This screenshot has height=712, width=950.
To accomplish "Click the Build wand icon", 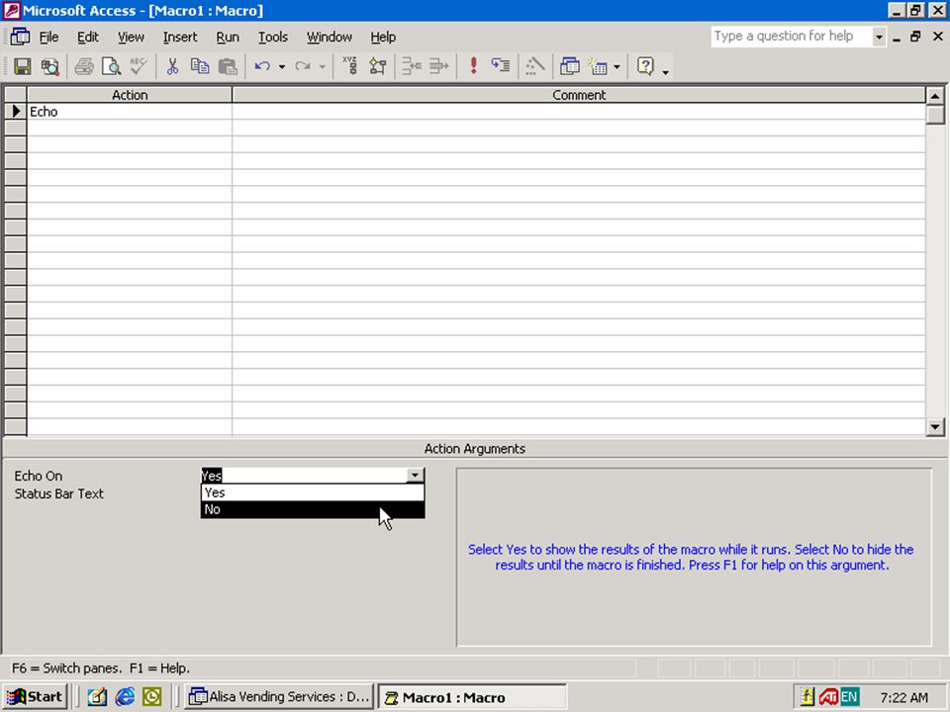I will tap(535, 66).
